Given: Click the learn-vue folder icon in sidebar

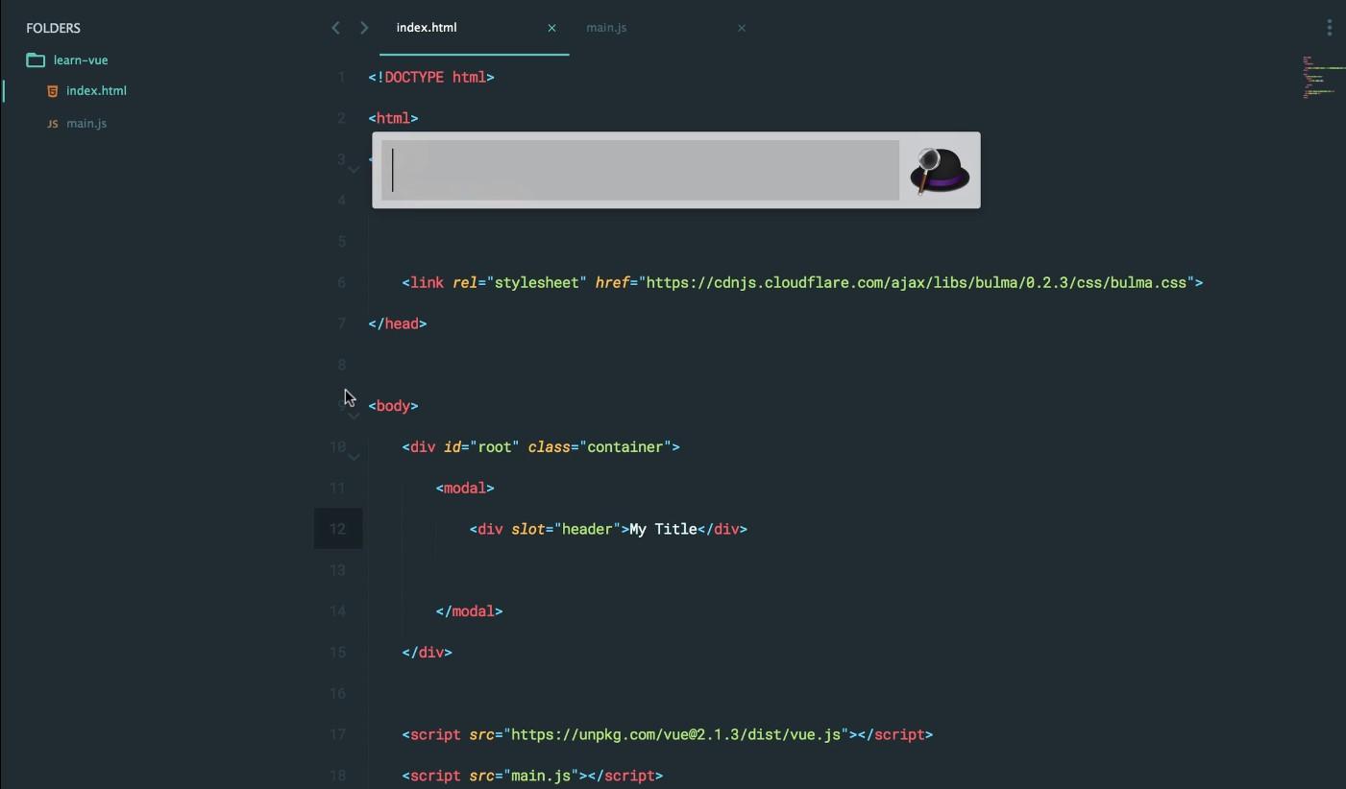Looking at the screenshot, I should click(x=36, y=60).
